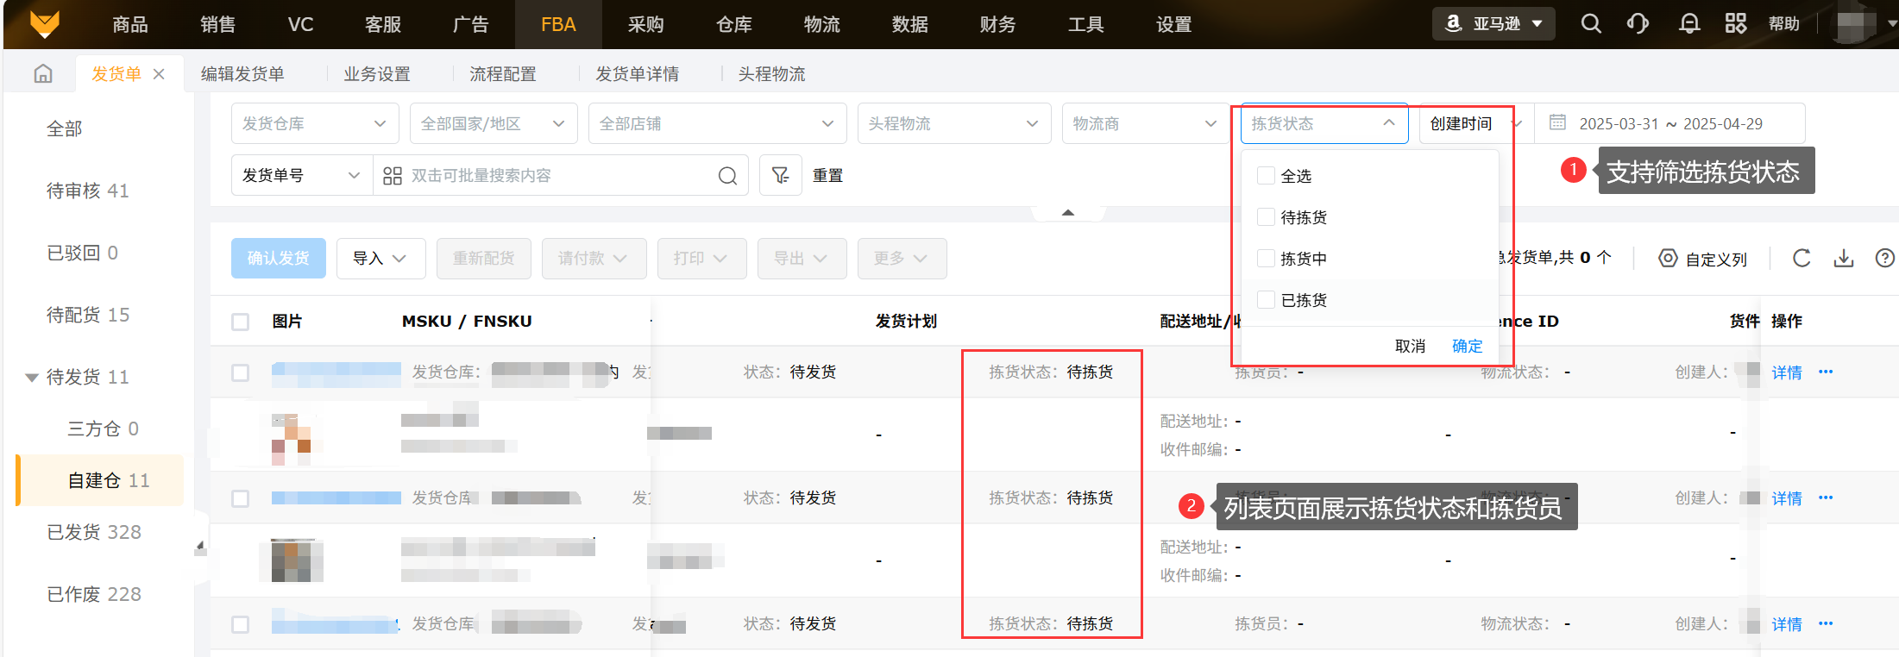
Task: Open more actions for the third shipment row
Action: (1826, 624)
